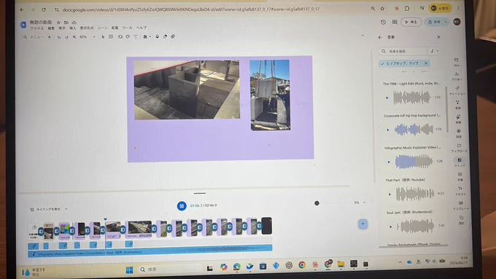
Task: Select the cursor pointer tool
Action: [103, 36]
